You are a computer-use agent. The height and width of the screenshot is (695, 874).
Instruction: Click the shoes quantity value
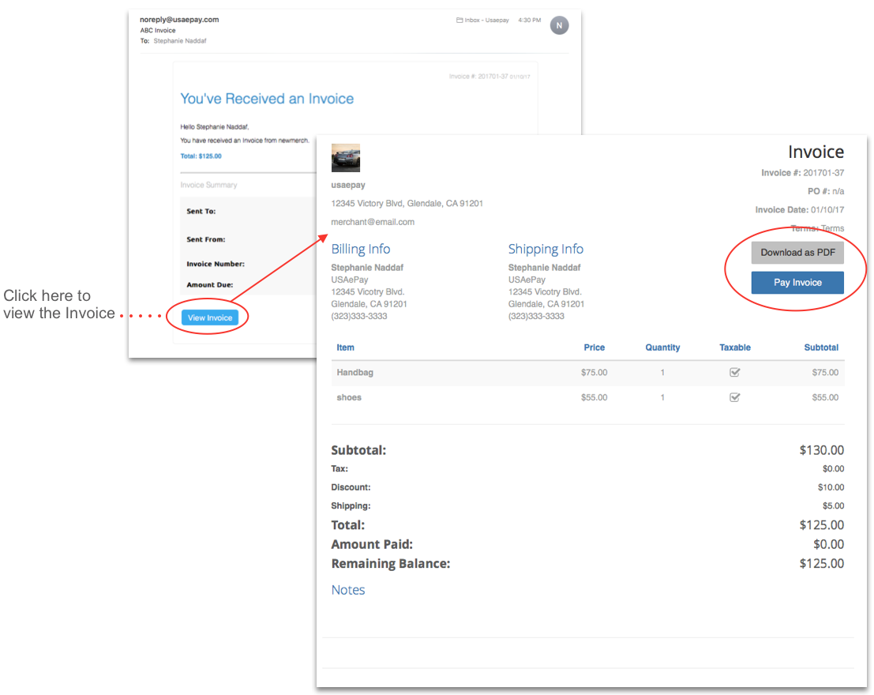(x=662, y=397)
